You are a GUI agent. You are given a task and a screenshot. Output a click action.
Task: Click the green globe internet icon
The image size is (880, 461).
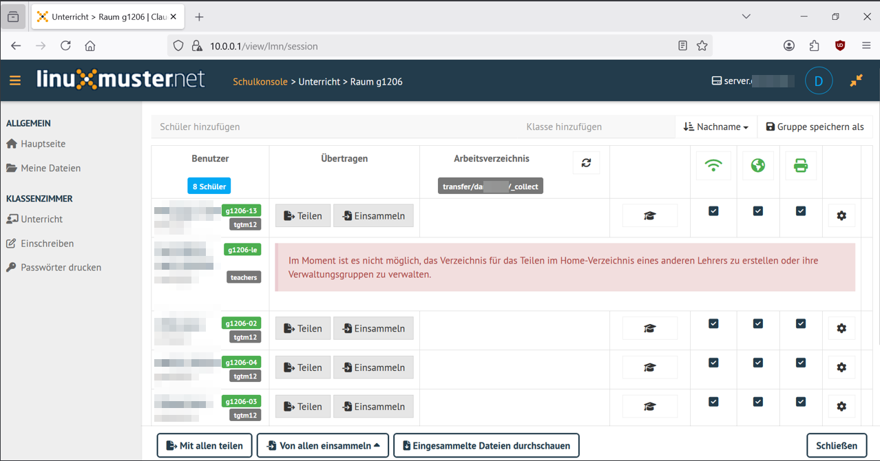[x=757, y=166]
